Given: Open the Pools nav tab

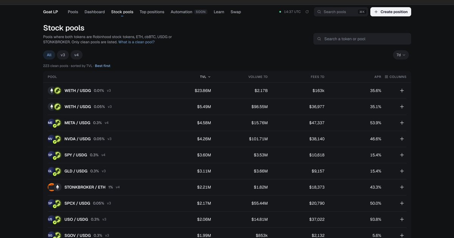Looking at the screenshot, I should [x=73, y=12].
